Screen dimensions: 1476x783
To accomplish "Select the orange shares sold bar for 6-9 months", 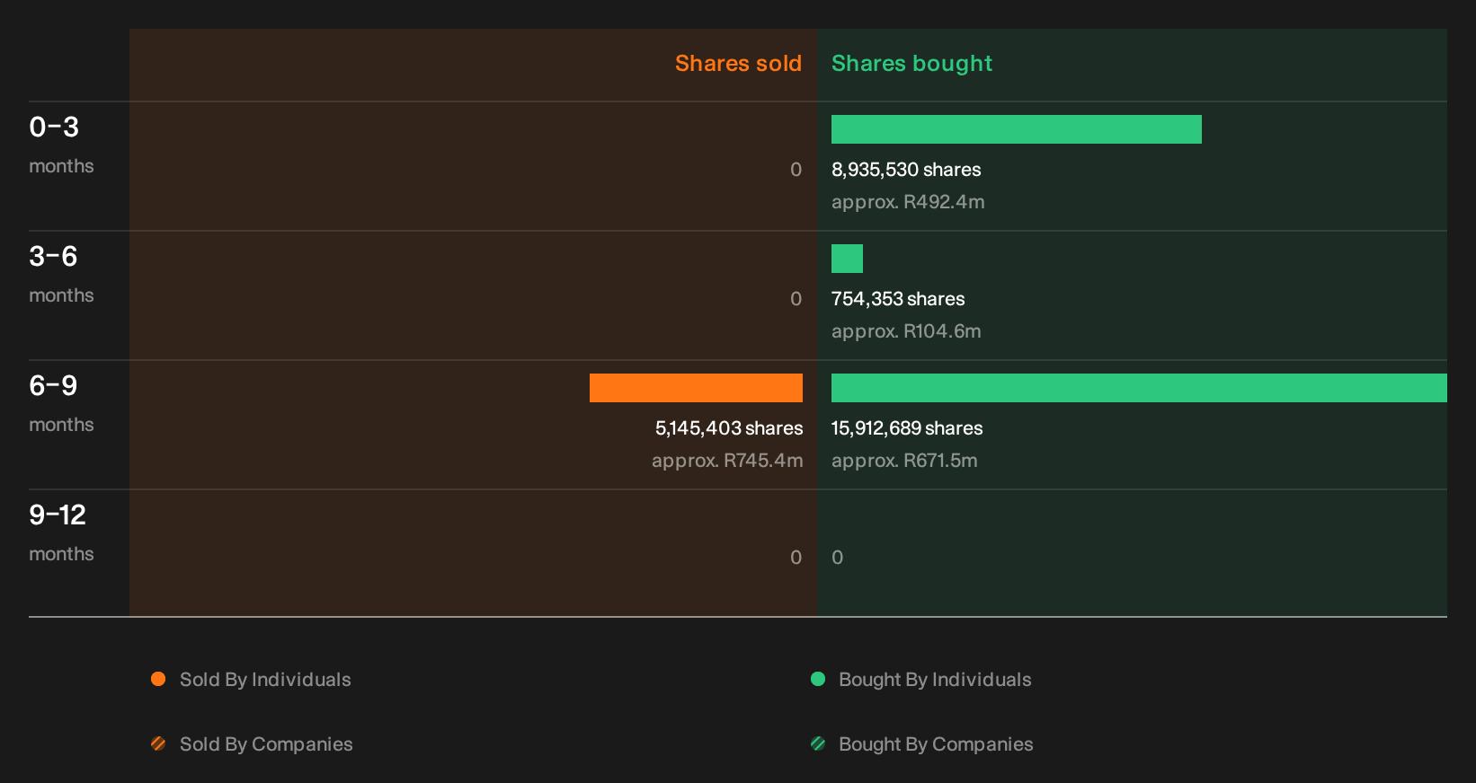I will [x=696, y=388].
